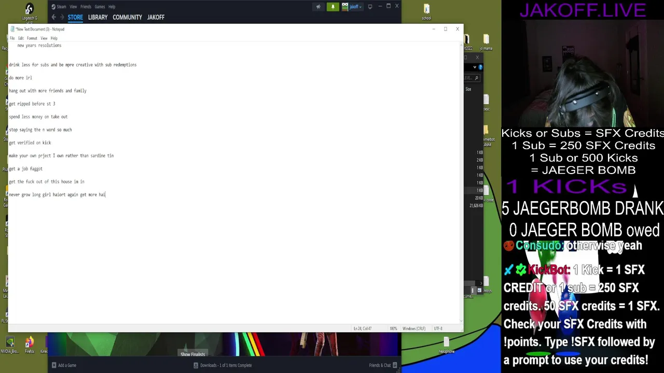Click Add a Game in Steam
The height and width of the screenshot is (373, 664).
tap(64, 365)
